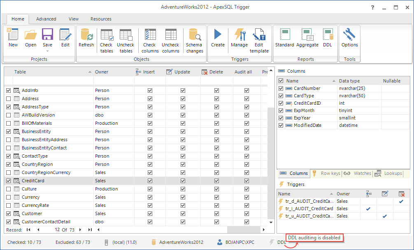
Task: Click DDL lightning icon in status bar
Action: point(272,242)
